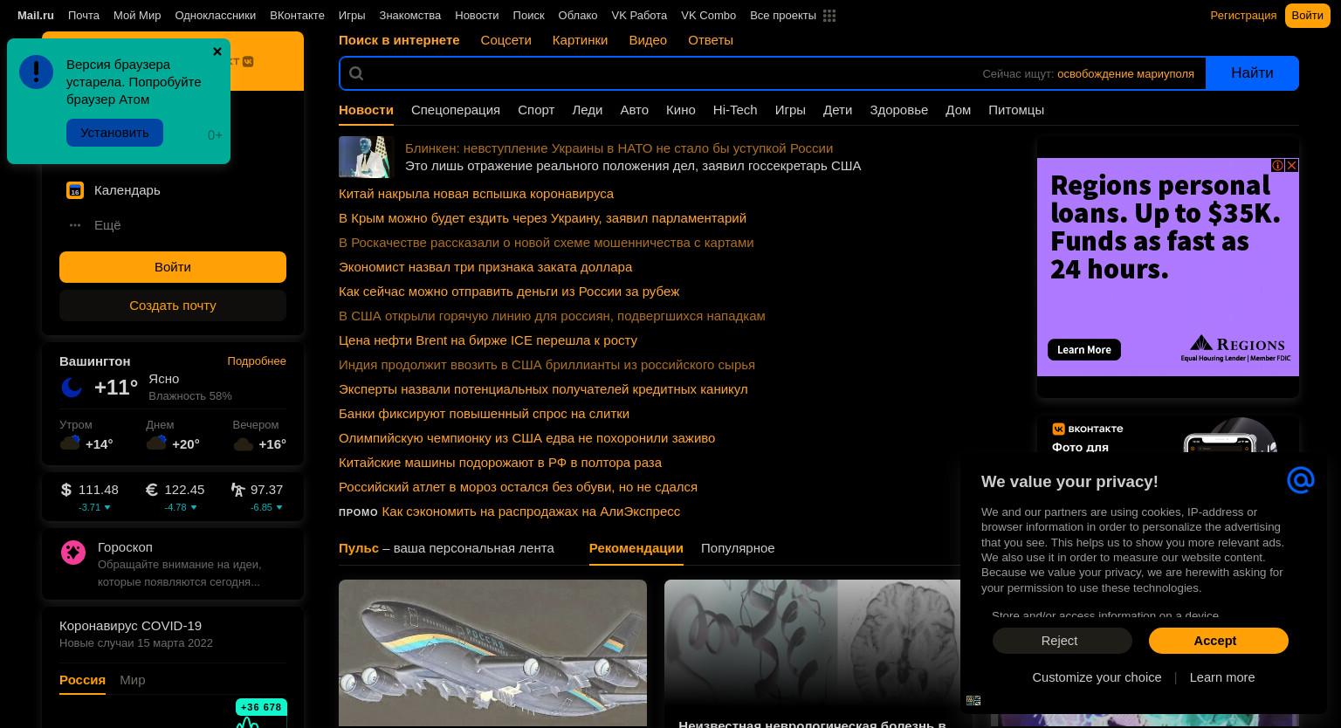The width and height of the screenshot is (1341, 728).
Task: Close the outdated browser notification
Action: [x=217, y=52]
